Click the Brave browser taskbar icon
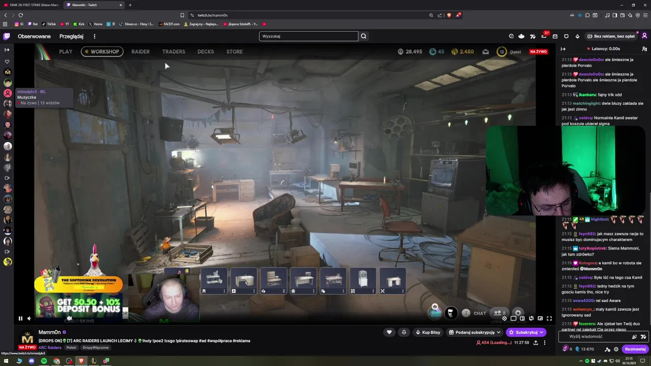This screenshot has width=651, height=366. (81, 361)
